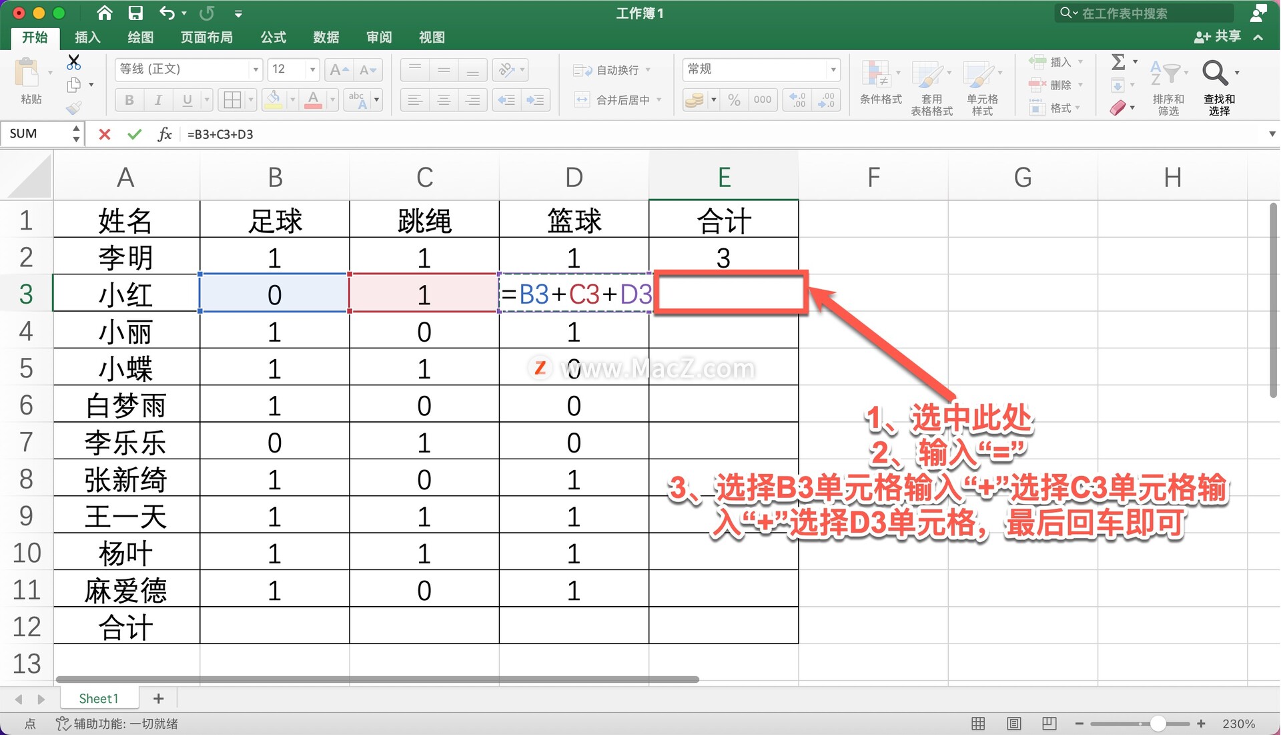Image resolution: width=1281 pixels, height=735 pixels.
Task: Toggle italic formatting
Action: point(158,100)
